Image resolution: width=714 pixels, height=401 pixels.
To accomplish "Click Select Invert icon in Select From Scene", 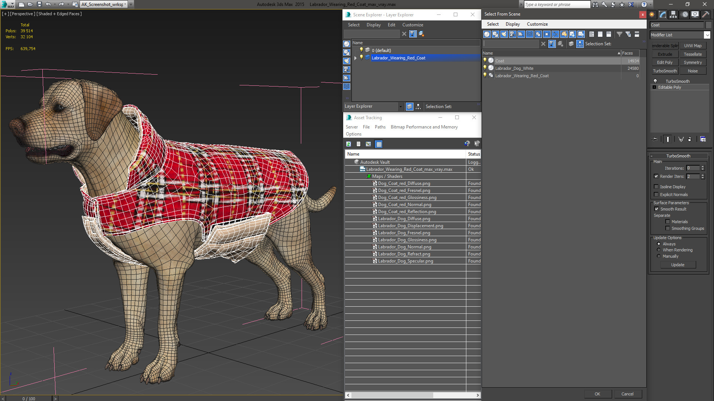I will click(x=609, y=34).
